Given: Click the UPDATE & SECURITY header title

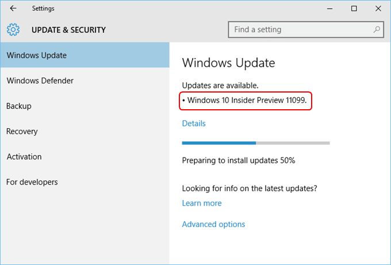Looking at the screenshot, I should tap(68, 30).
